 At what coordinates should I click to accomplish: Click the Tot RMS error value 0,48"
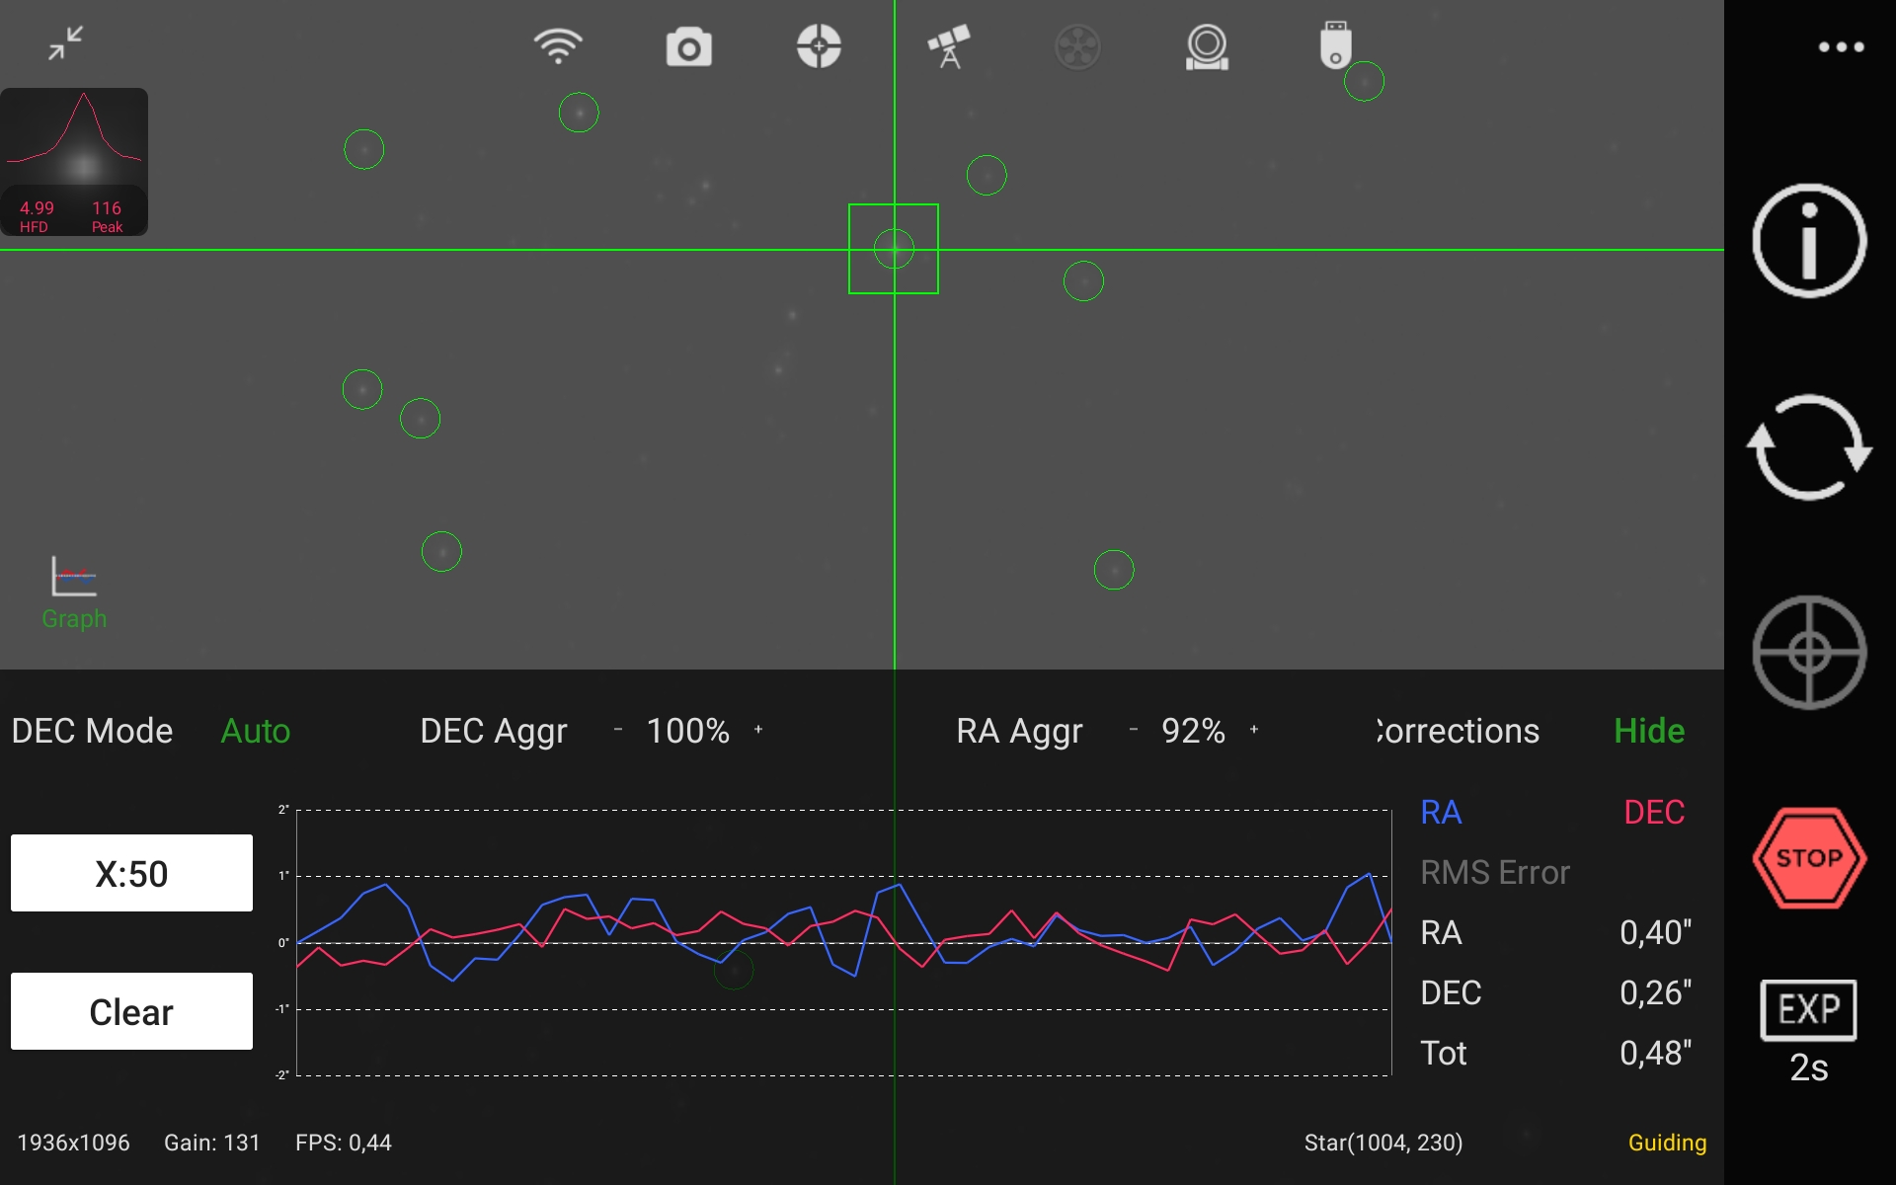(x=1655, y=1053)
